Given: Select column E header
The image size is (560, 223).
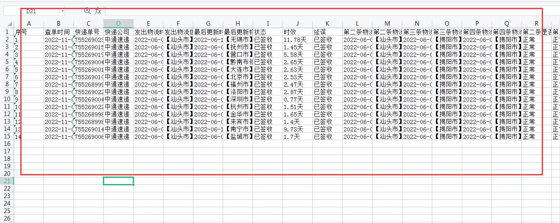Looking at the screenshot, I should point(148,24).
